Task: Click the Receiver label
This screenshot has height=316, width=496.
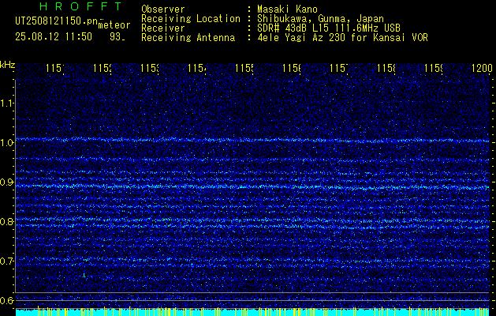Action: pyautogui.click(x=163, y=28)
